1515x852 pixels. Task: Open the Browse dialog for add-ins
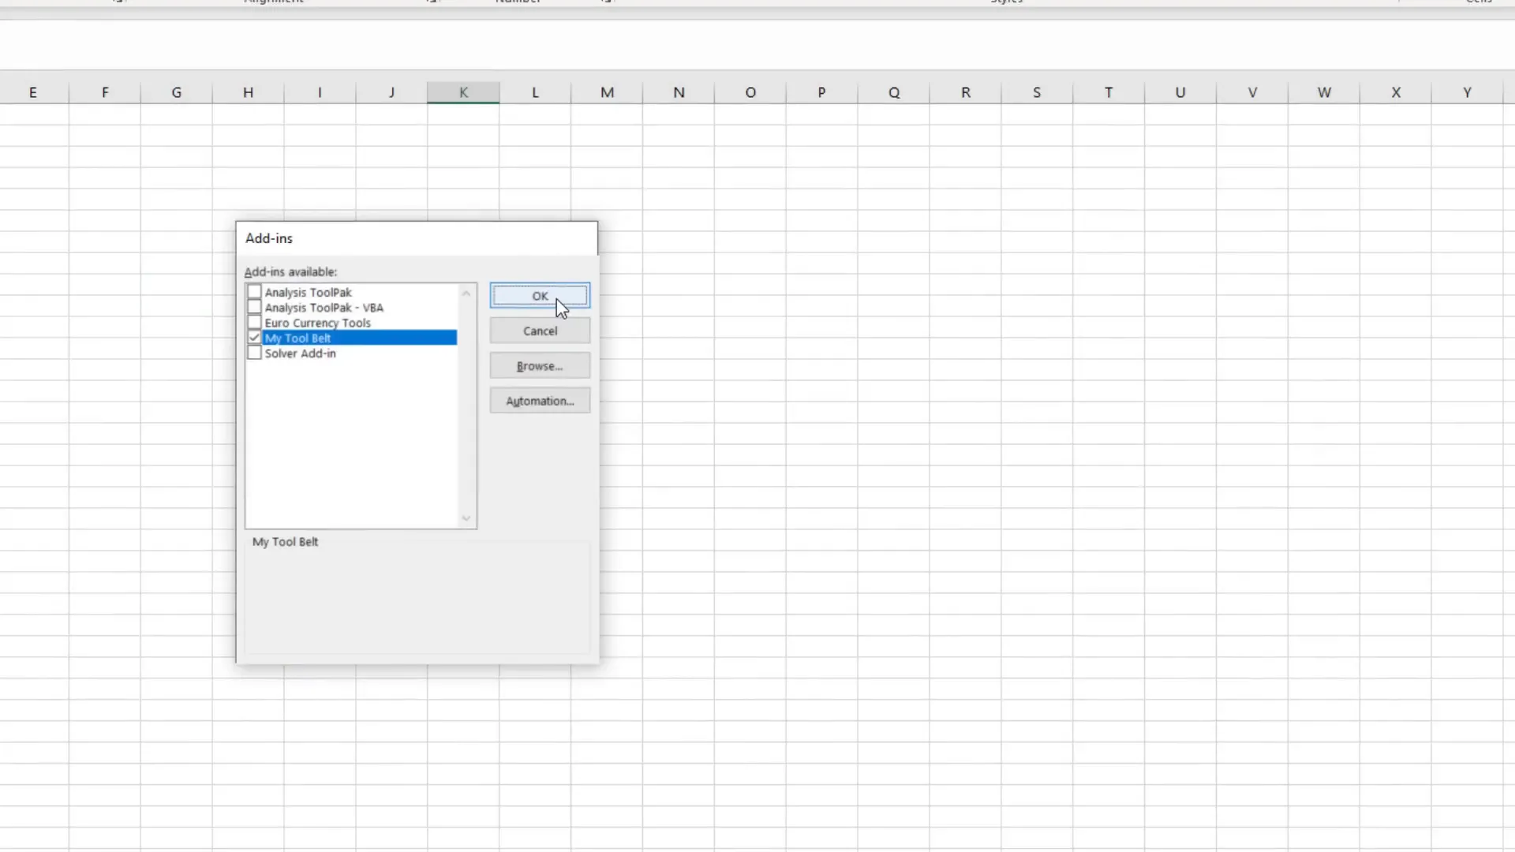coord(539,365)
